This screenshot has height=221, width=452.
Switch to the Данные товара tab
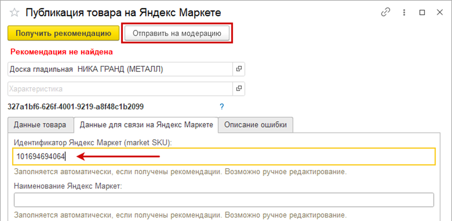pyautogui.click(x=40, y=125)
